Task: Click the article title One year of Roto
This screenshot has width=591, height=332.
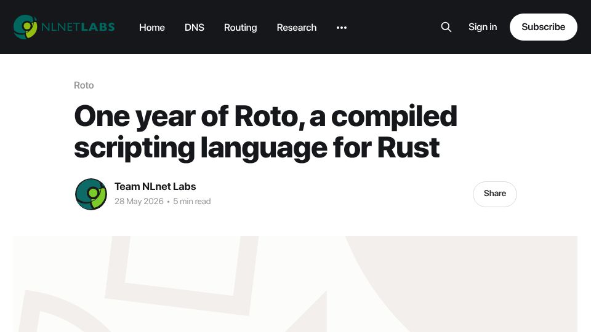Action: point(265,132)
